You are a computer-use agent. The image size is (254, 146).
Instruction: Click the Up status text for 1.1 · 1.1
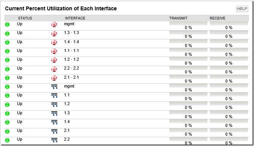click(x=19, y=51)
